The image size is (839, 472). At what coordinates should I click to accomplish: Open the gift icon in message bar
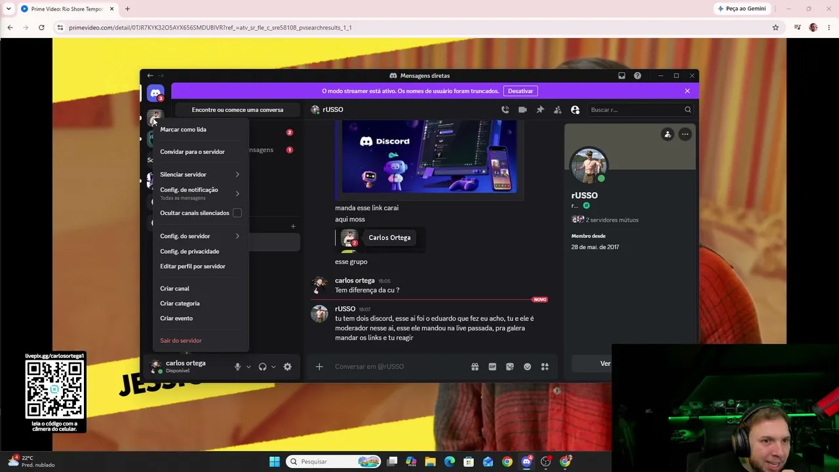475,366
